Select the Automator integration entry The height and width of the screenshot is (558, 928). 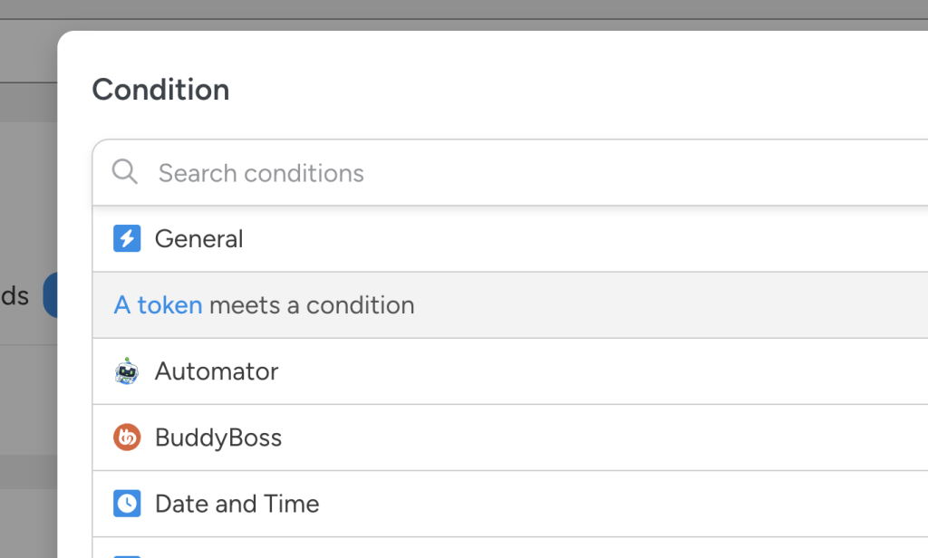217,371
